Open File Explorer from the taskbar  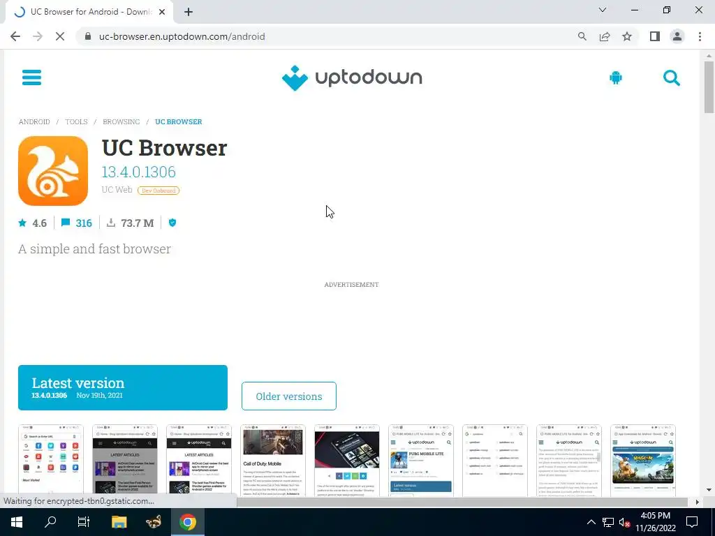[119, 522]
